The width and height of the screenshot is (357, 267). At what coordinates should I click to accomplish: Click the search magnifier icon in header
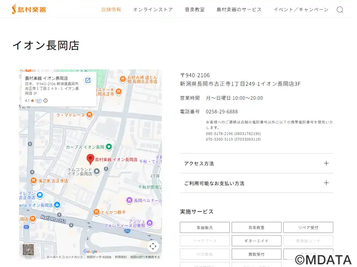(x=340, y=9)
